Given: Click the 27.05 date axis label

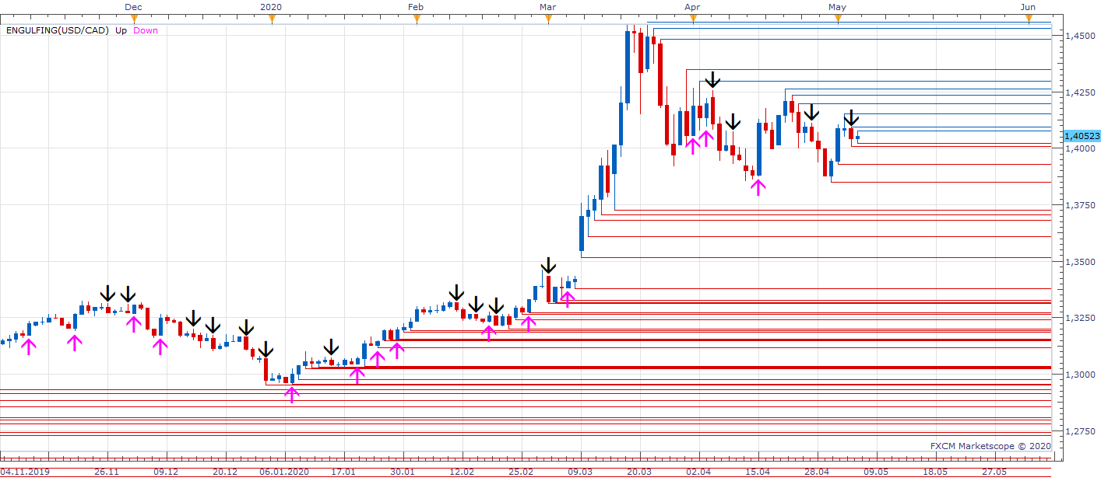Looking at the screenshot, I should click(994, 472).
